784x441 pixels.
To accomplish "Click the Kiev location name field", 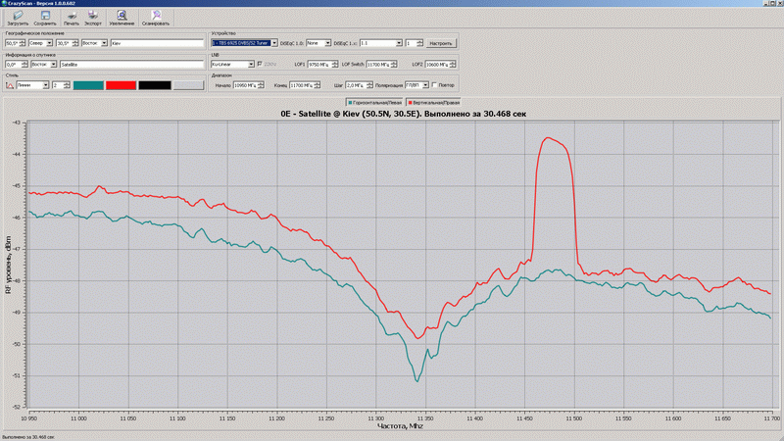I will point(157,43).
